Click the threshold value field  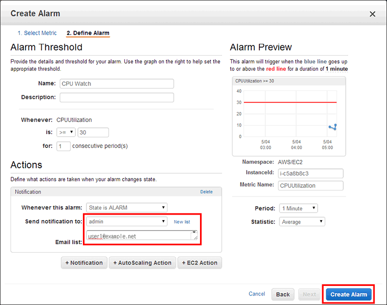point(93,133)
